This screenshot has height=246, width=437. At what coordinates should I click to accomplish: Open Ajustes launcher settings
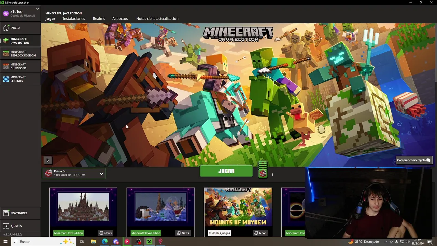20,226
